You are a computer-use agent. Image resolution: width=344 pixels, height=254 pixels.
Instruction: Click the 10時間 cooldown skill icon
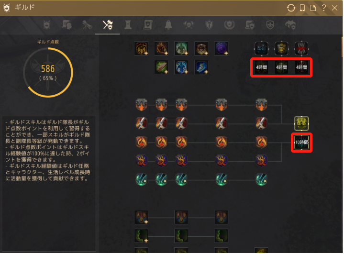click(302, 143)
